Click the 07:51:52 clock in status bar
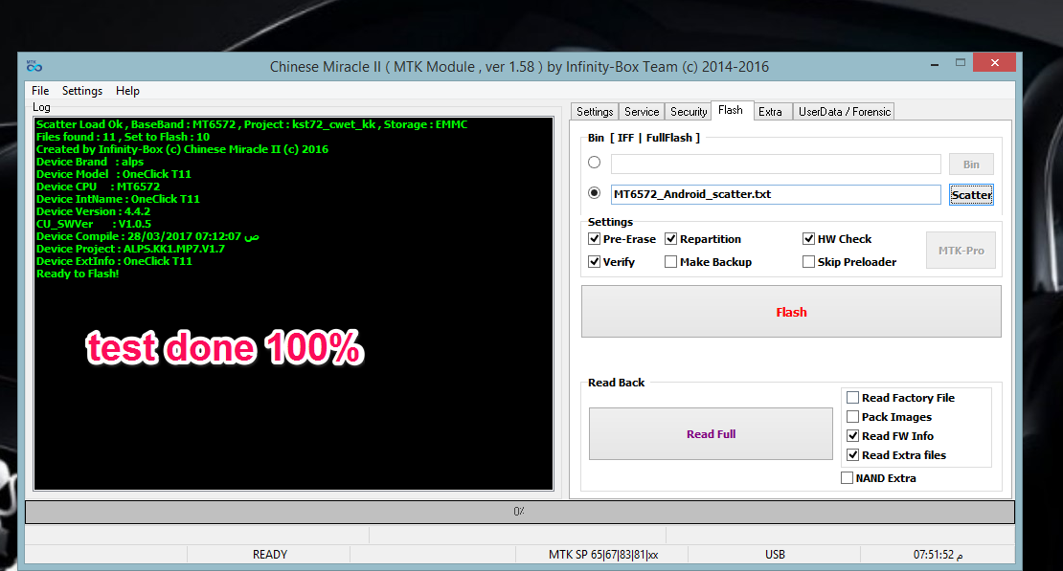This screenshot has width=1063, height=571. click(938, 554)
